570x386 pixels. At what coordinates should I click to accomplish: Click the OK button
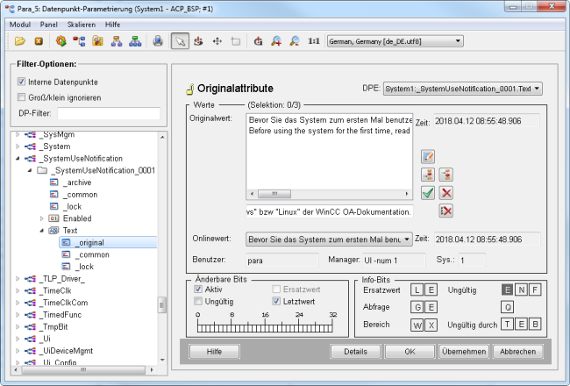click(x=410, y=352)
